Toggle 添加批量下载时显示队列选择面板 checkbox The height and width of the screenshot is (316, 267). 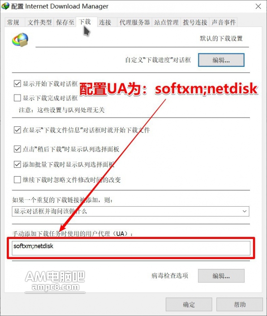pos(17,164)
